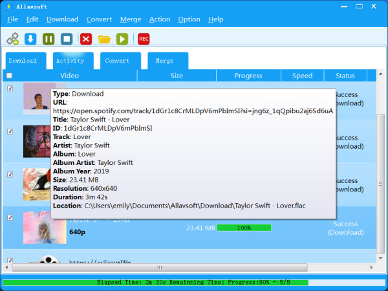Click the blue Download arrow icon

30,39
